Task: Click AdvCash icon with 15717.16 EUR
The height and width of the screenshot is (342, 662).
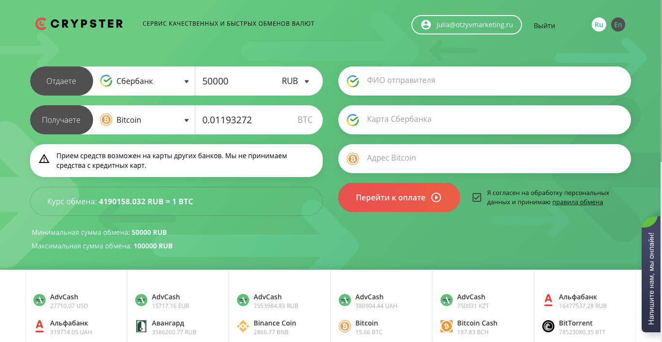Action: point(141,300)
